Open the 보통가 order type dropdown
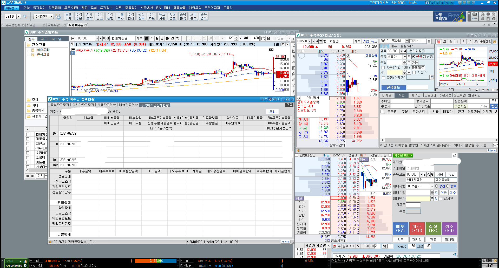Image resolution: width=499 pixels, height=268 pixels. (405, 57)
